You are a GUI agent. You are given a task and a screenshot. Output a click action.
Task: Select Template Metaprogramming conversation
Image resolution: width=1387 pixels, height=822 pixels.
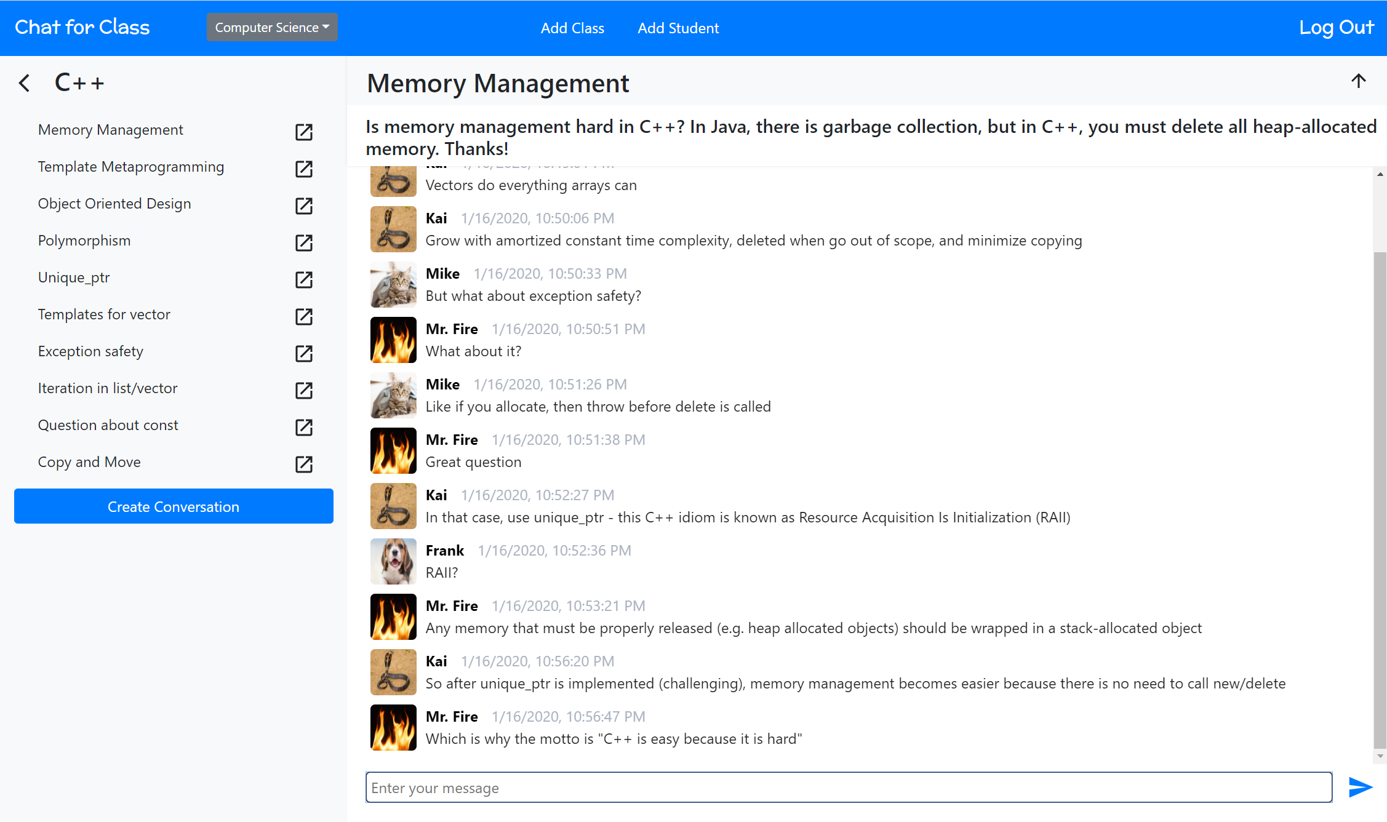(131, 167)
